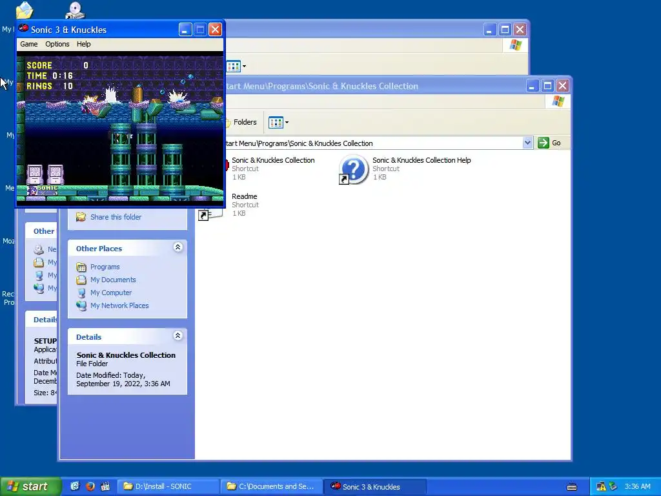Click the Windows flag logo in front Explorer window

point(558,101)
